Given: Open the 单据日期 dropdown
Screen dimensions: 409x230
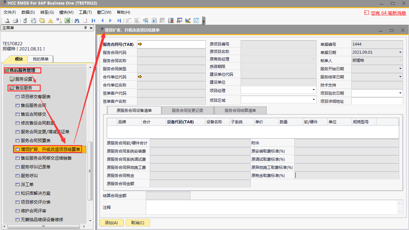Looking at the screenshot, I should (400, 52).
